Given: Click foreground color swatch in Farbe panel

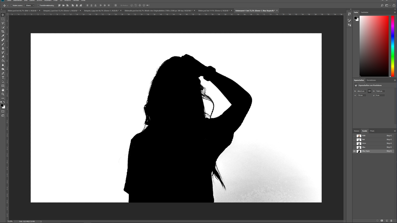Looking at the screenshot, I should coord(355,18).
